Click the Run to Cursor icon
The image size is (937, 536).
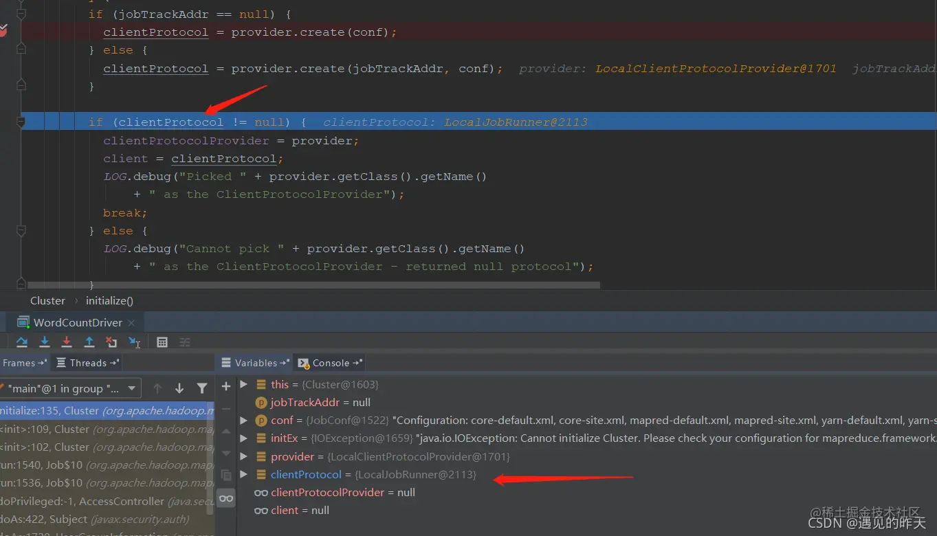[x=134, y=342]
